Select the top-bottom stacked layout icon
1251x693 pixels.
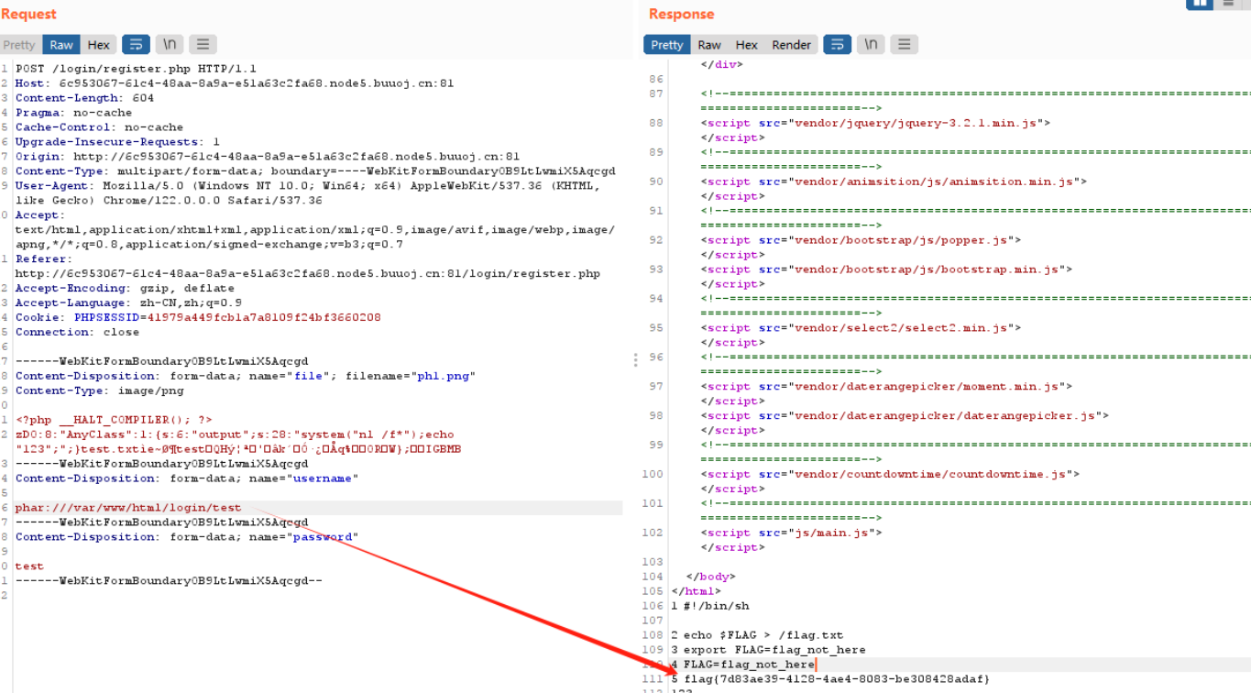point(1227,4)
